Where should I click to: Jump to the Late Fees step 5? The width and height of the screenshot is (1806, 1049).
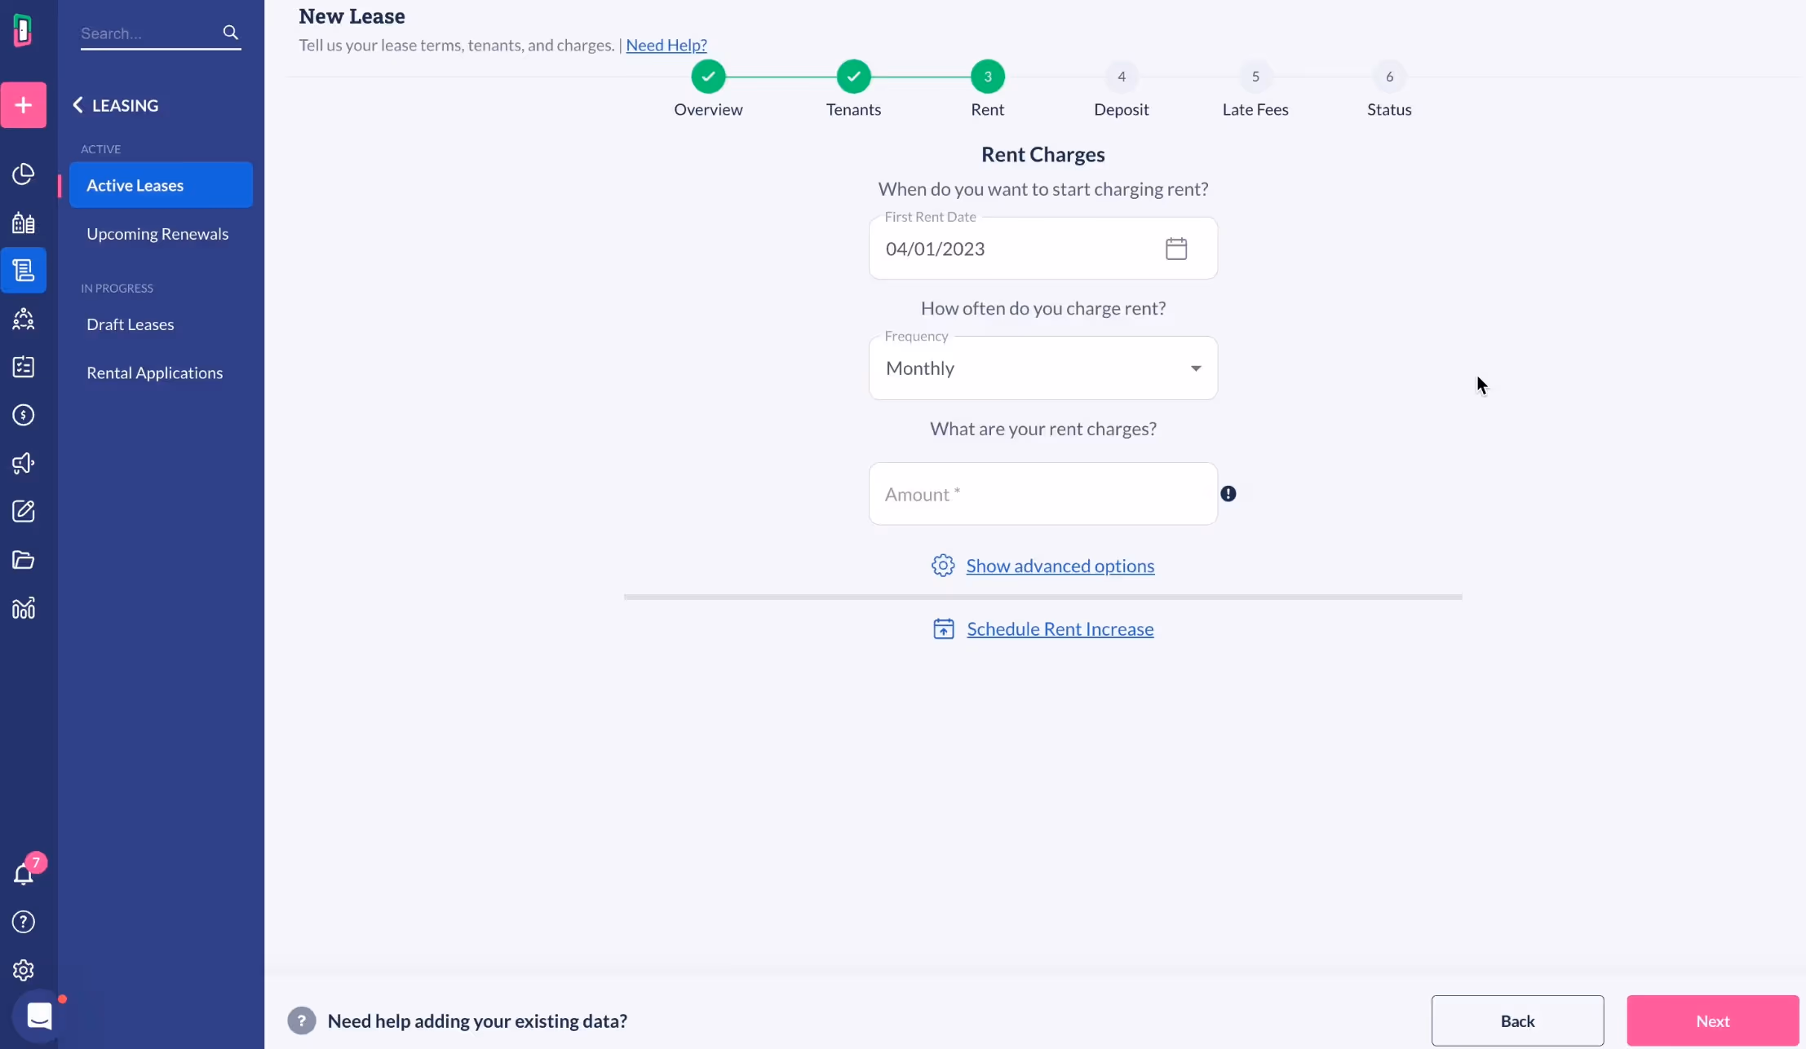1255,89
